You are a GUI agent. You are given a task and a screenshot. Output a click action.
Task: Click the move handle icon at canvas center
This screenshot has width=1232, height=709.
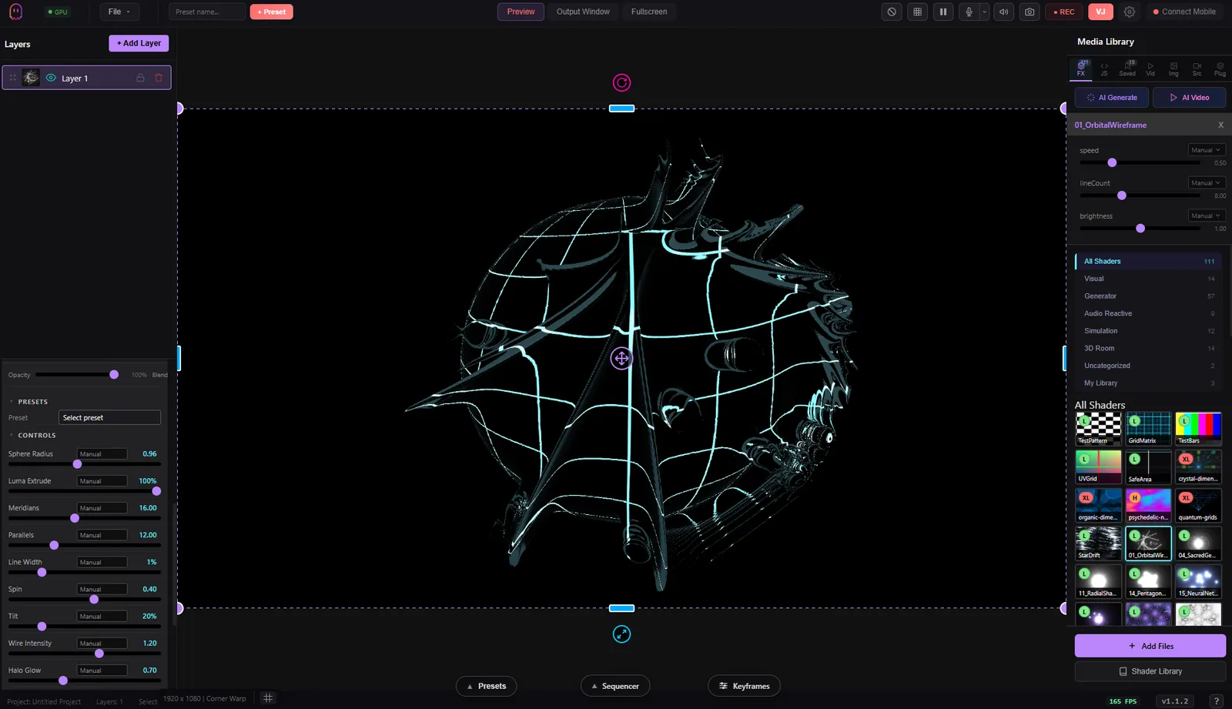tap(621, 358)
